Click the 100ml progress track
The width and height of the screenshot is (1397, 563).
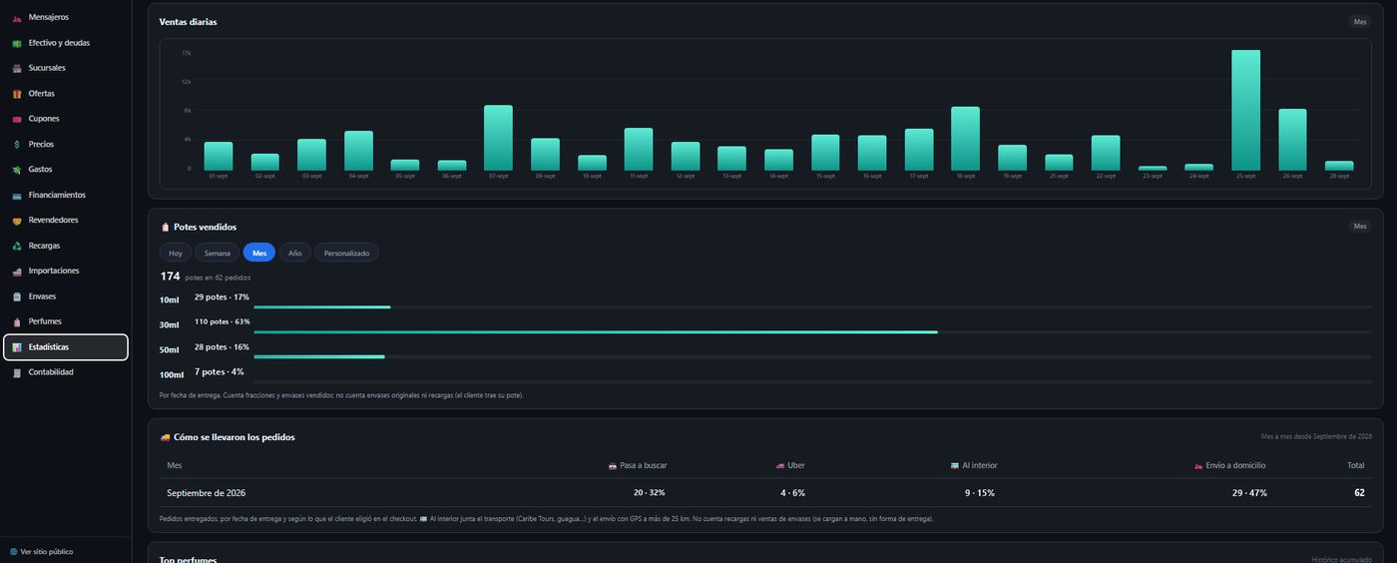click(813, 381)
